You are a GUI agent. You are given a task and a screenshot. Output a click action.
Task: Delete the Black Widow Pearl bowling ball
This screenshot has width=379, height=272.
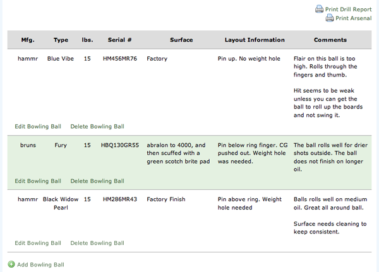coord(97,243)
